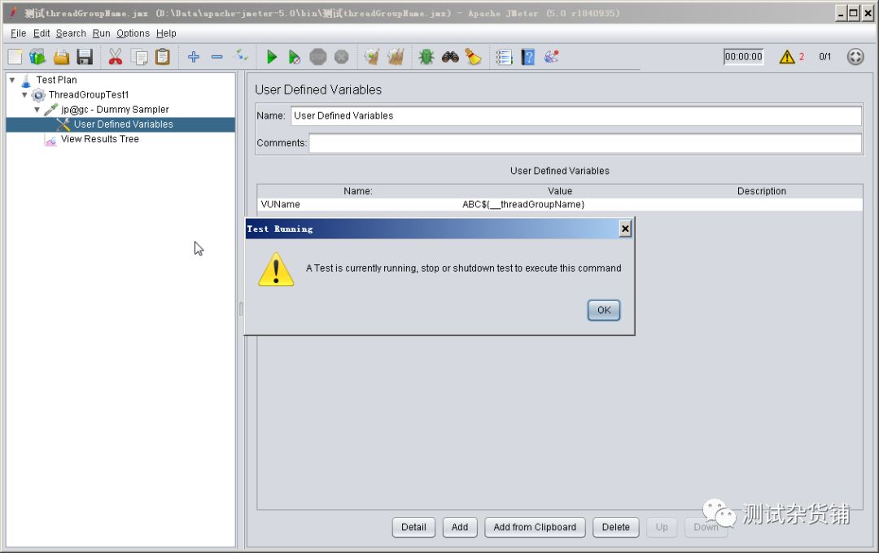
Task: Click Start no pauses icon
Action: 295,57
